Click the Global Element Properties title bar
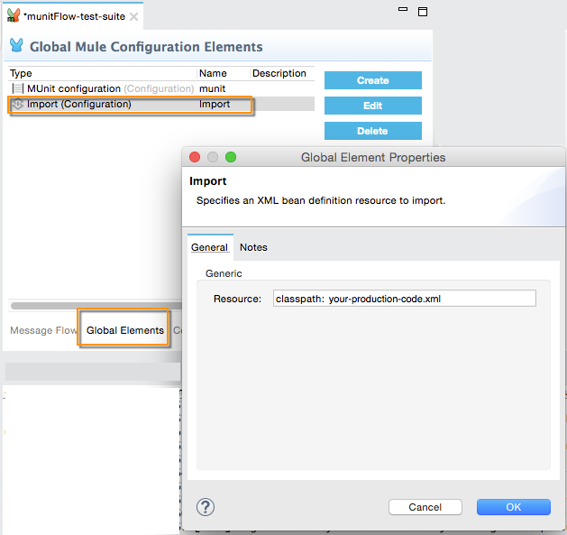 click(x=373, y=157)
